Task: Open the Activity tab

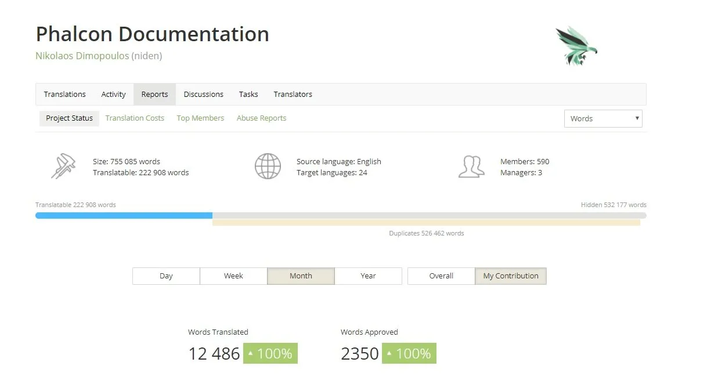Action: [114, 94]
